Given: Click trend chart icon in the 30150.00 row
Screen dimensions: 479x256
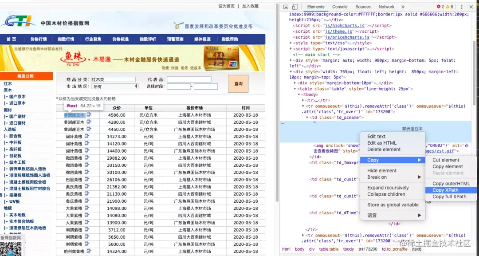Looking at the screenshot, I should tap(87, 165).
